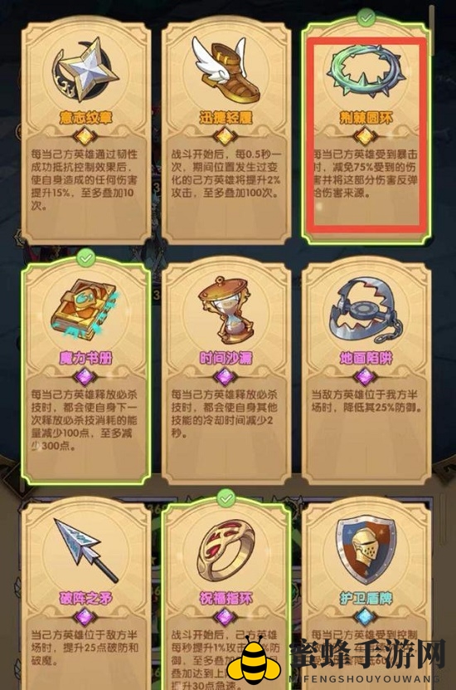
Task: Select the silver star emblem 意志纹章 icon
Action: pyautogui.click(x=85, y=71)
